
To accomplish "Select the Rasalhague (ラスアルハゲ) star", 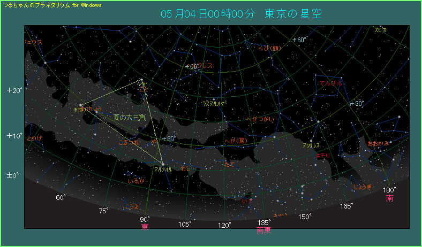I will 214,99.
